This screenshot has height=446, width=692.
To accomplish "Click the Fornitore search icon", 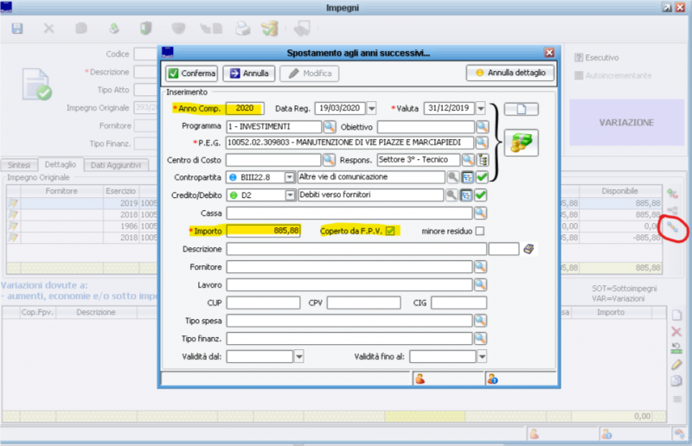I will coord(482,267).
